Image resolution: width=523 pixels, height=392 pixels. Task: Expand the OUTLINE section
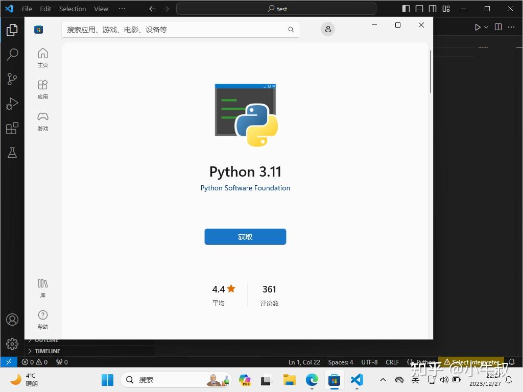coord(46,339)
